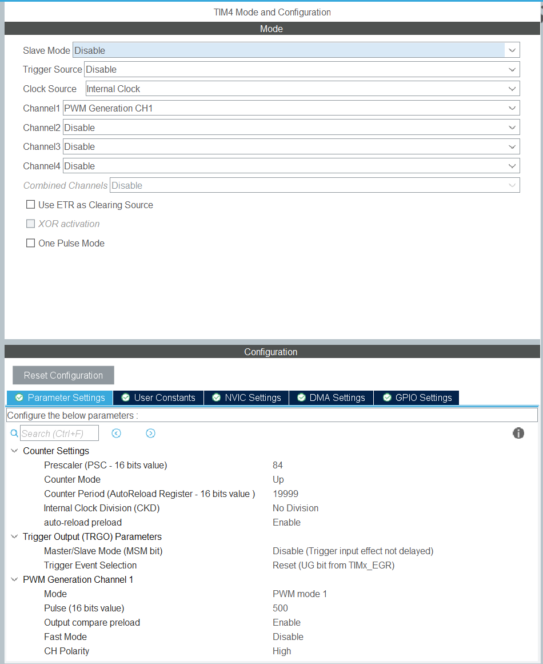Image resolution: width=543 pixels, height=664 pixels.
Task: Click the Trigger Event Selection label
Action: pyautogui.click(x=90, y=565)
